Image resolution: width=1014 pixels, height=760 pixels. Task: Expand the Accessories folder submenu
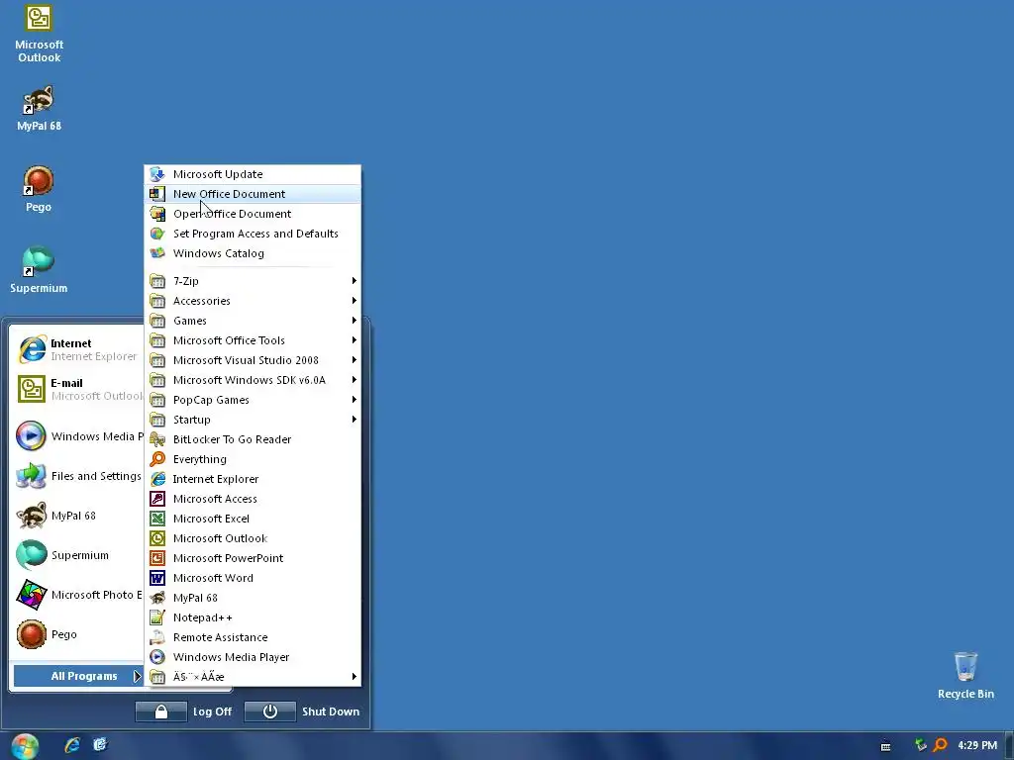click(253, 301)
